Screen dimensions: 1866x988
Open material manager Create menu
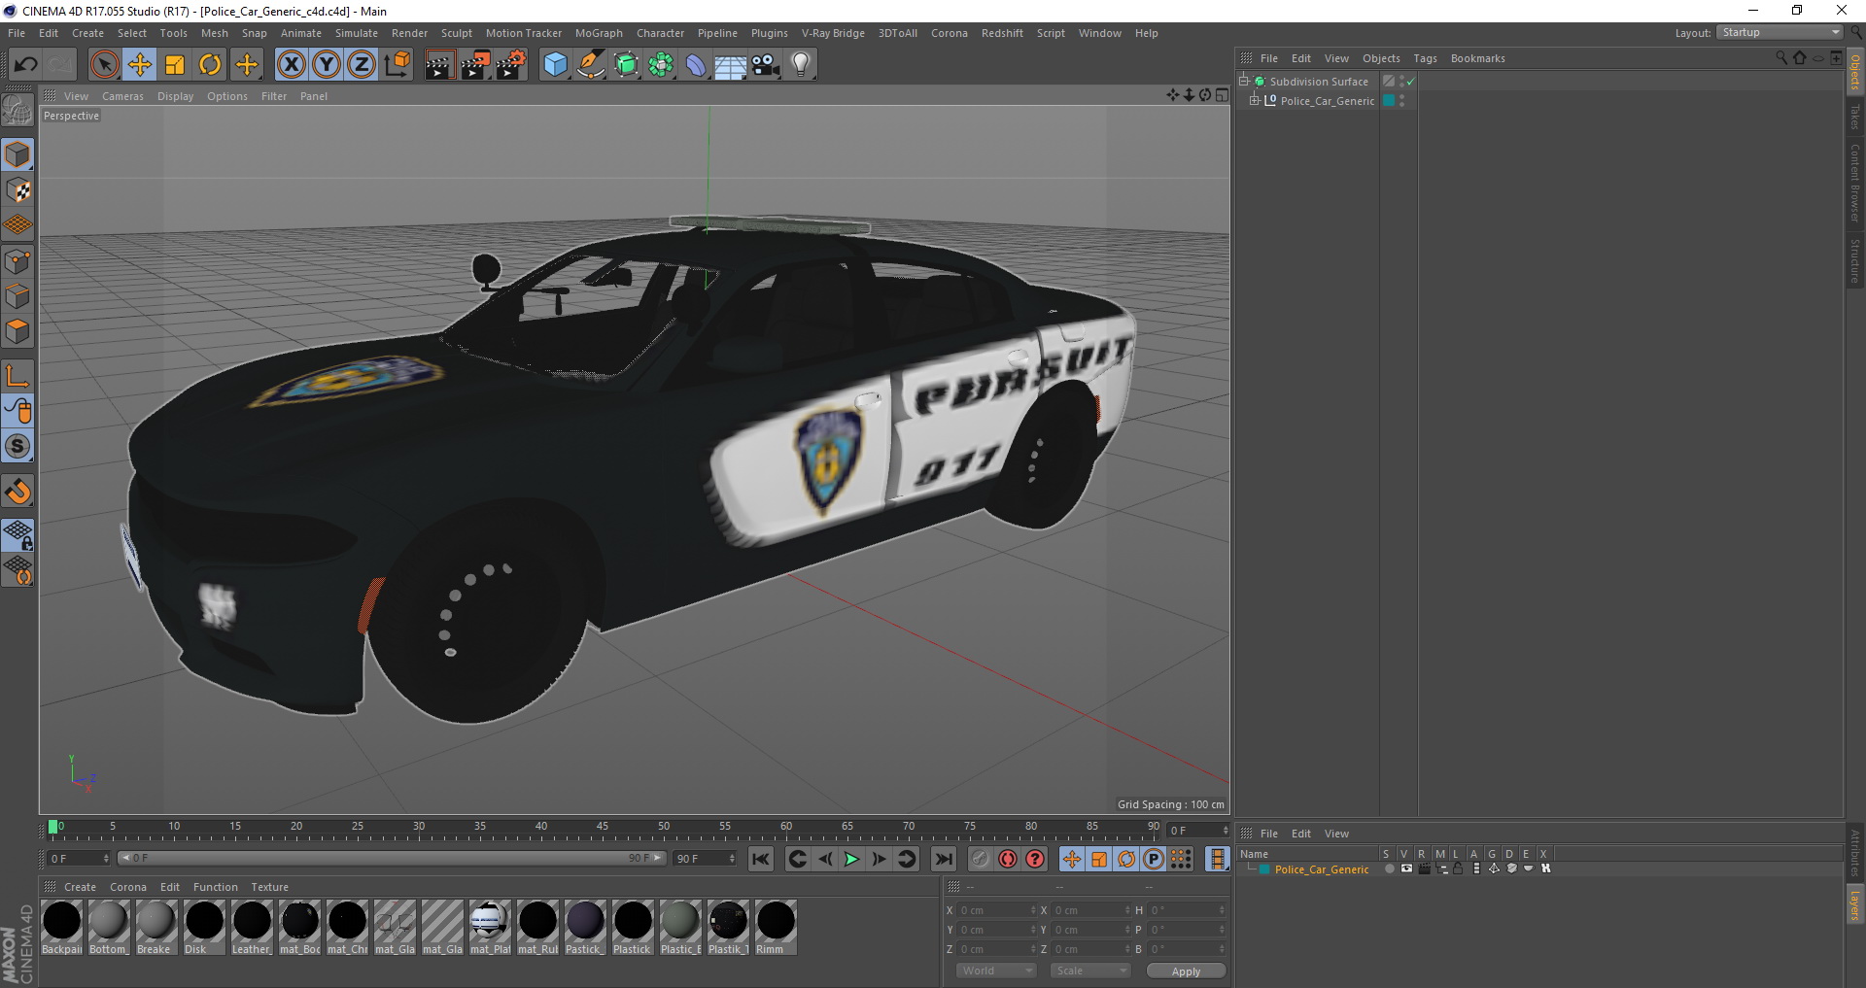point(80,887)
